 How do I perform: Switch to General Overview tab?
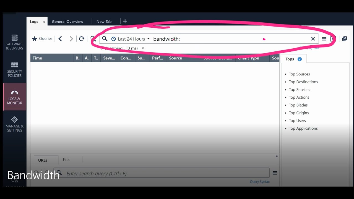[67, 22]
